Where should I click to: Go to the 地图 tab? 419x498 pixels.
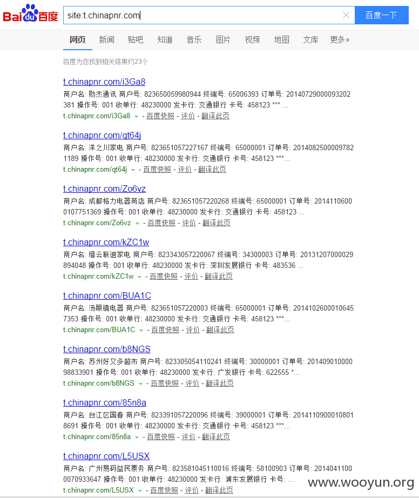pos(281,40)
